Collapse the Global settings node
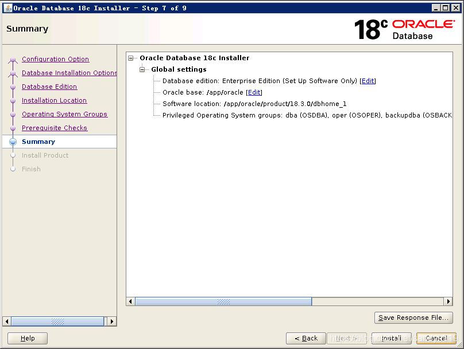 tap(142, 70)
